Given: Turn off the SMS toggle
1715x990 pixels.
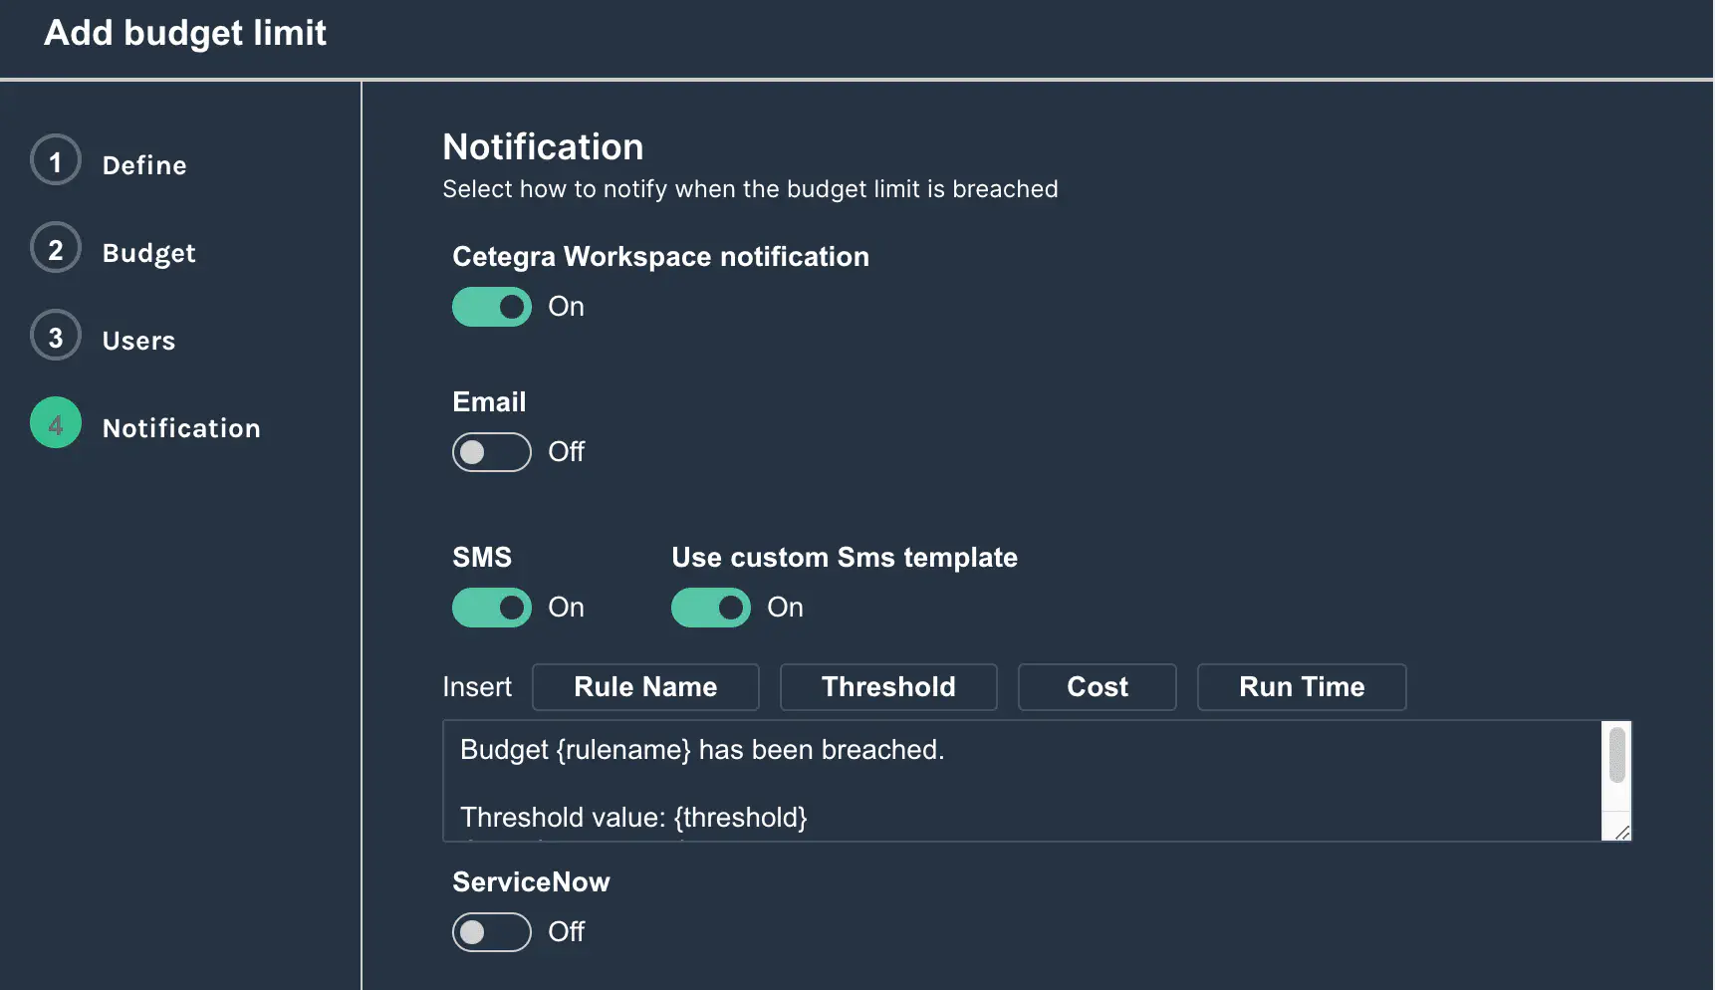Looking at the screenshot, I should (492, 608).
